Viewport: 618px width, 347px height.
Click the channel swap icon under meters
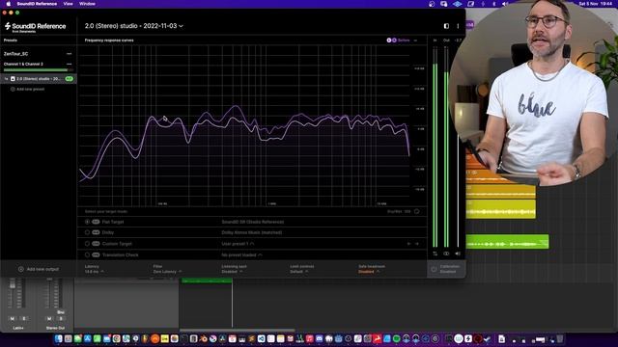435,254
